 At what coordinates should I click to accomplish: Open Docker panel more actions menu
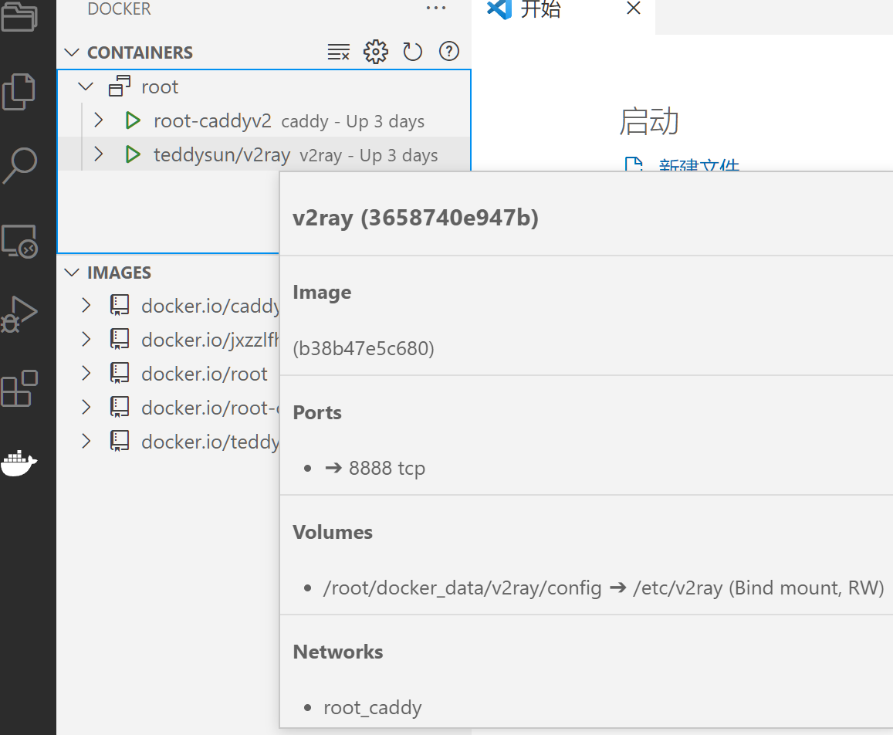435,8
